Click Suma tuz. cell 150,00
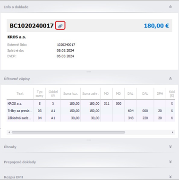The height and width of the screenshot is (180, 179). coord(70,111)
